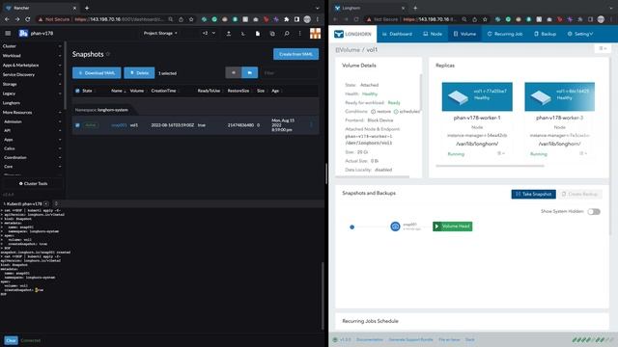Click the download kubeconfig file icon
The height and width of the screenshot is (347, 618).
pyautogui.click(x=258, y=34)
